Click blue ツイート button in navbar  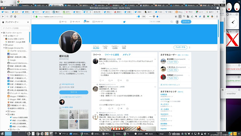tap(186, 22)
